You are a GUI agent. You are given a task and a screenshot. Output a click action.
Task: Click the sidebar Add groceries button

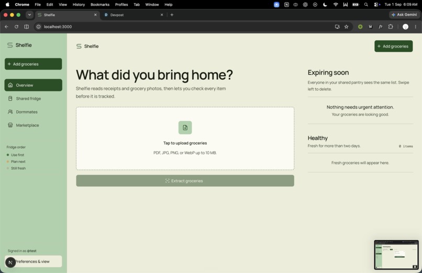(x=34, y=64)
